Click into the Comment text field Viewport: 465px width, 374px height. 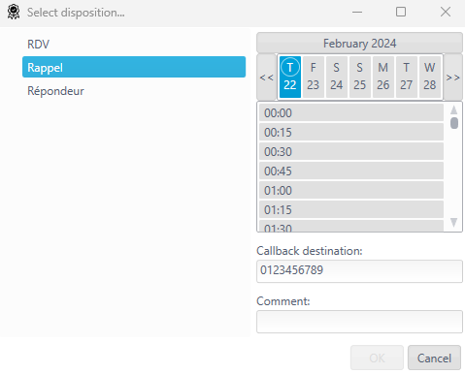tap(359, 322)
